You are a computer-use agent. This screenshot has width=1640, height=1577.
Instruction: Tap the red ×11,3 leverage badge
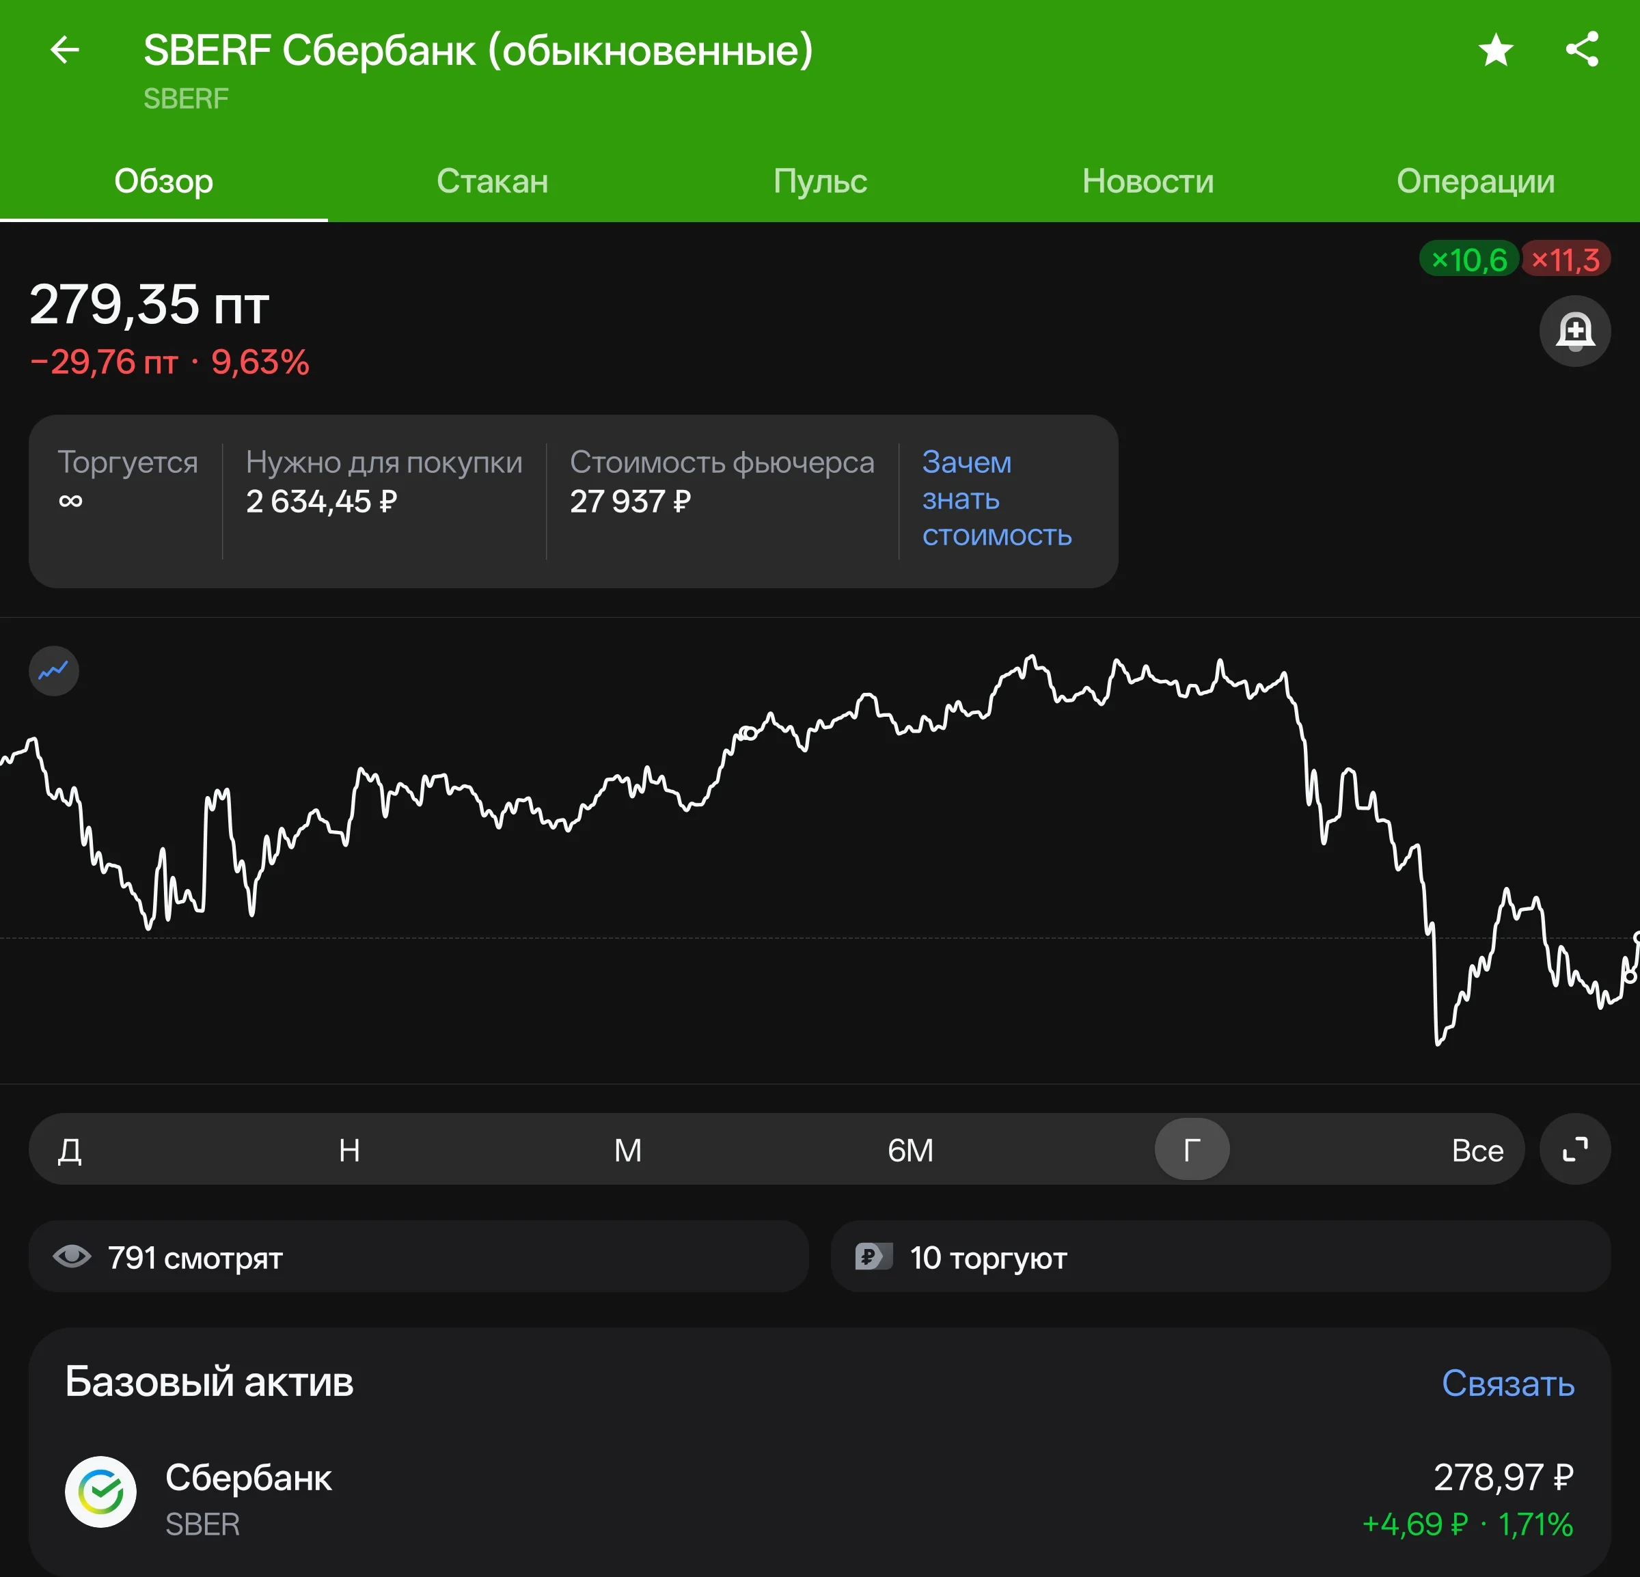[x=1566, y=260]
